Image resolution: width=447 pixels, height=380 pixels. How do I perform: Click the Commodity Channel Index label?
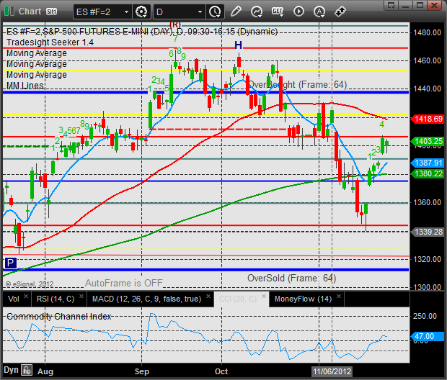[58, 317]
